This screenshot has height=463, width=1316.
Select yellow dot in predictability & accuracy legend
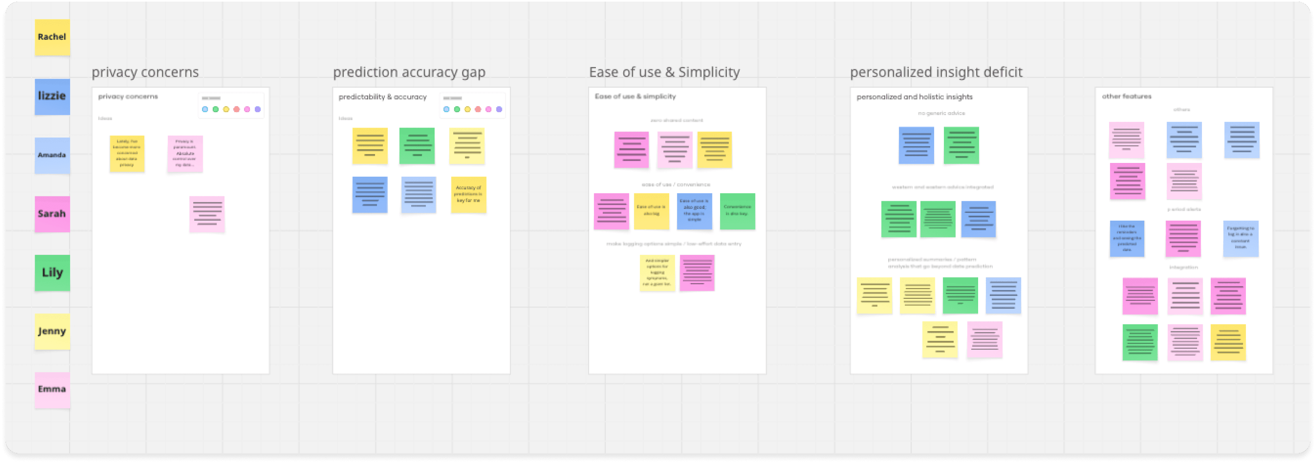pyautogui.click(x=467, y=109)
